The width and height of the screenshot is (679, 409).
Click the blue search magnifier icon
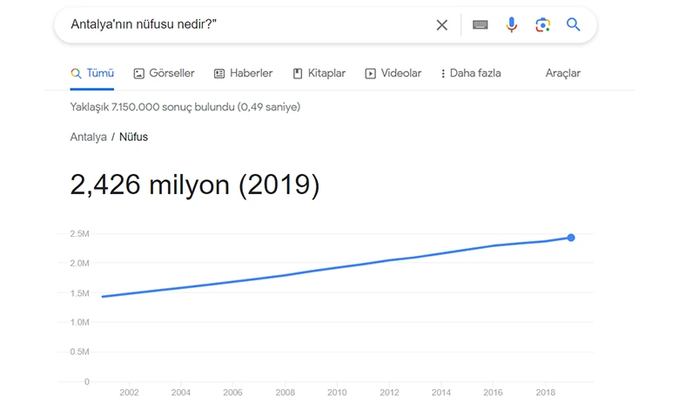574,25
